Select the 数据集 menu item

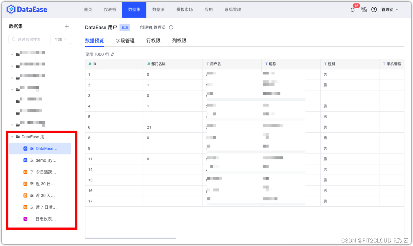tap(134, 10)
